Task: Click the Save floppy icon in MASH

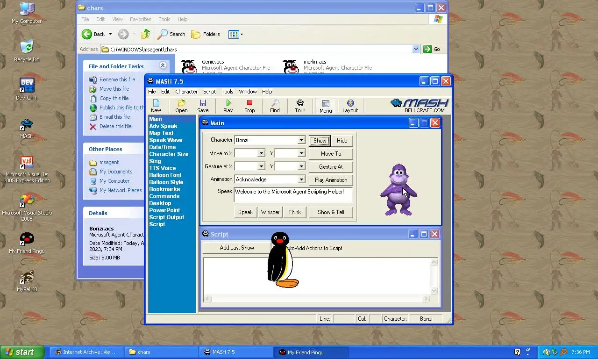Action: 203,106
